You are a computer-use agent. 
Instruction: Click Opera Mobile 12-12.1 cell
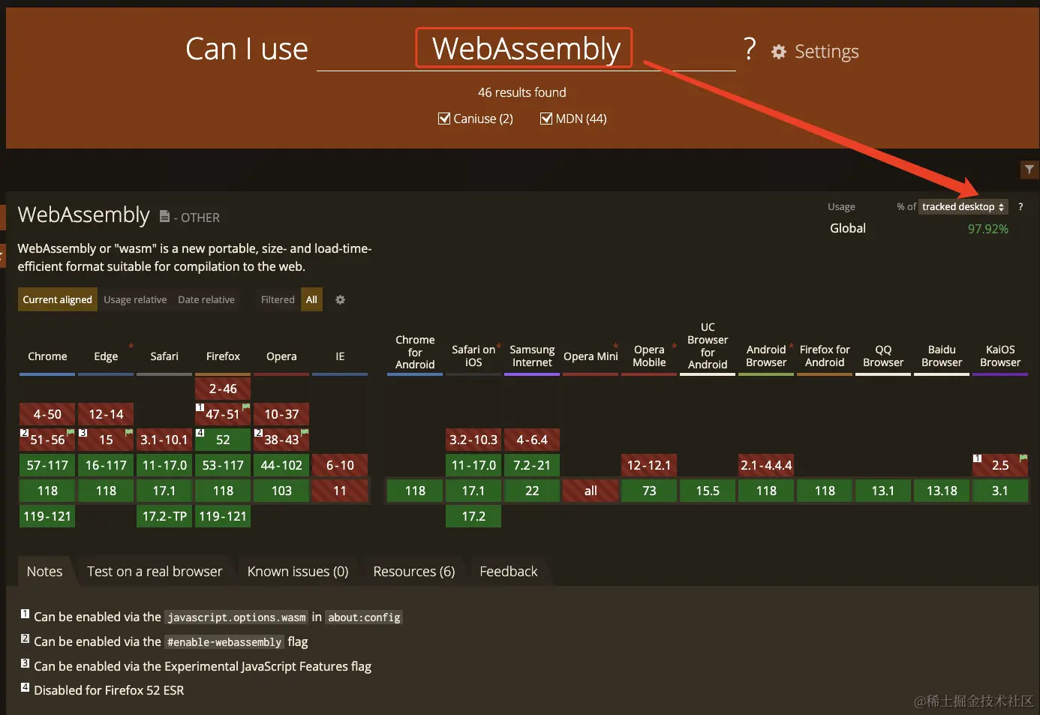(x=649, y=465)
